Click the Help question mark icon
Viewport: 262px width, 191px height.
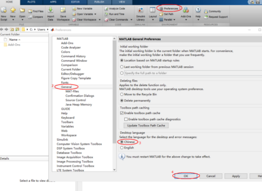click(x=198, y=10)
